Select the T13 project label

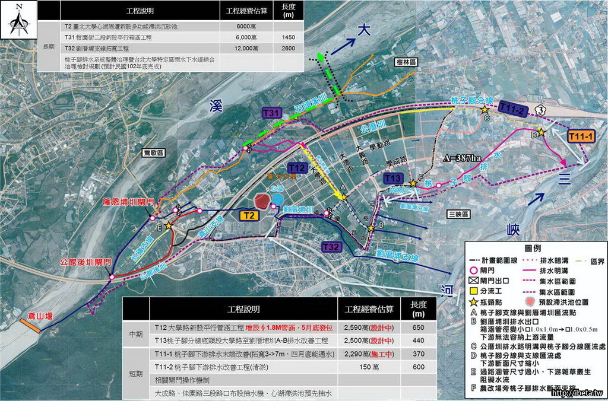[x=393, y=178]
